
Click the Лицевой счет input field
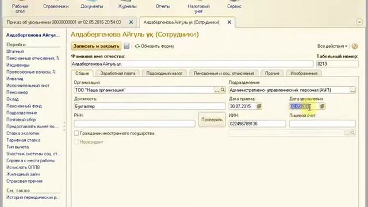(x=322, y=124)
